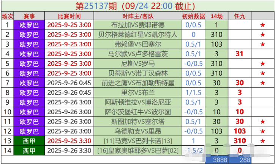Image resolution: width=275 pixels, height=164 pixels.
Task: Select the 赛事 column header
Action: [29, 16]
